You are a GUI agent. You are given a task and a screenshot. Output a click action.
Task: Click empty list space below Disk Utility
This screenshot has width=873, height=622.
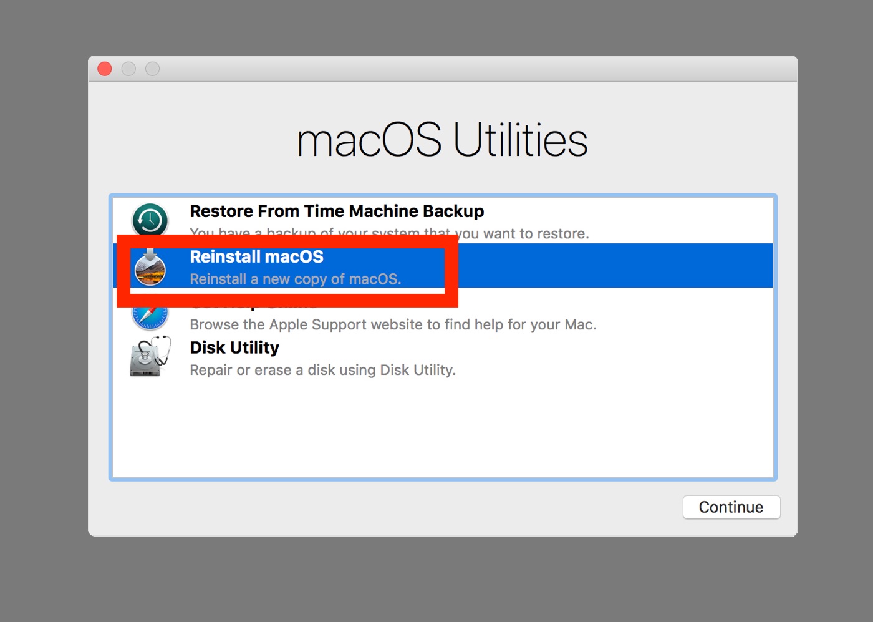[443, 430]
